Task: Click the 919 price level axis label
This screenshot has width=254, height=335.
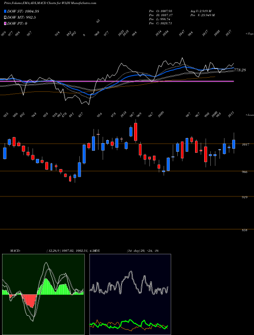Action: pyautogui.click(x=245, y=197)
